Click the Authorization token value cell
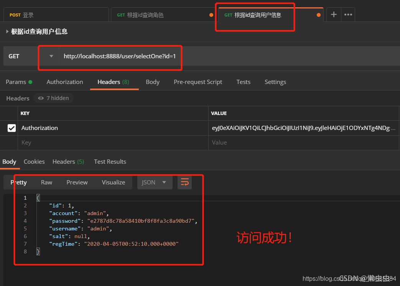The image size is (400, 286). tap(304, 128)
